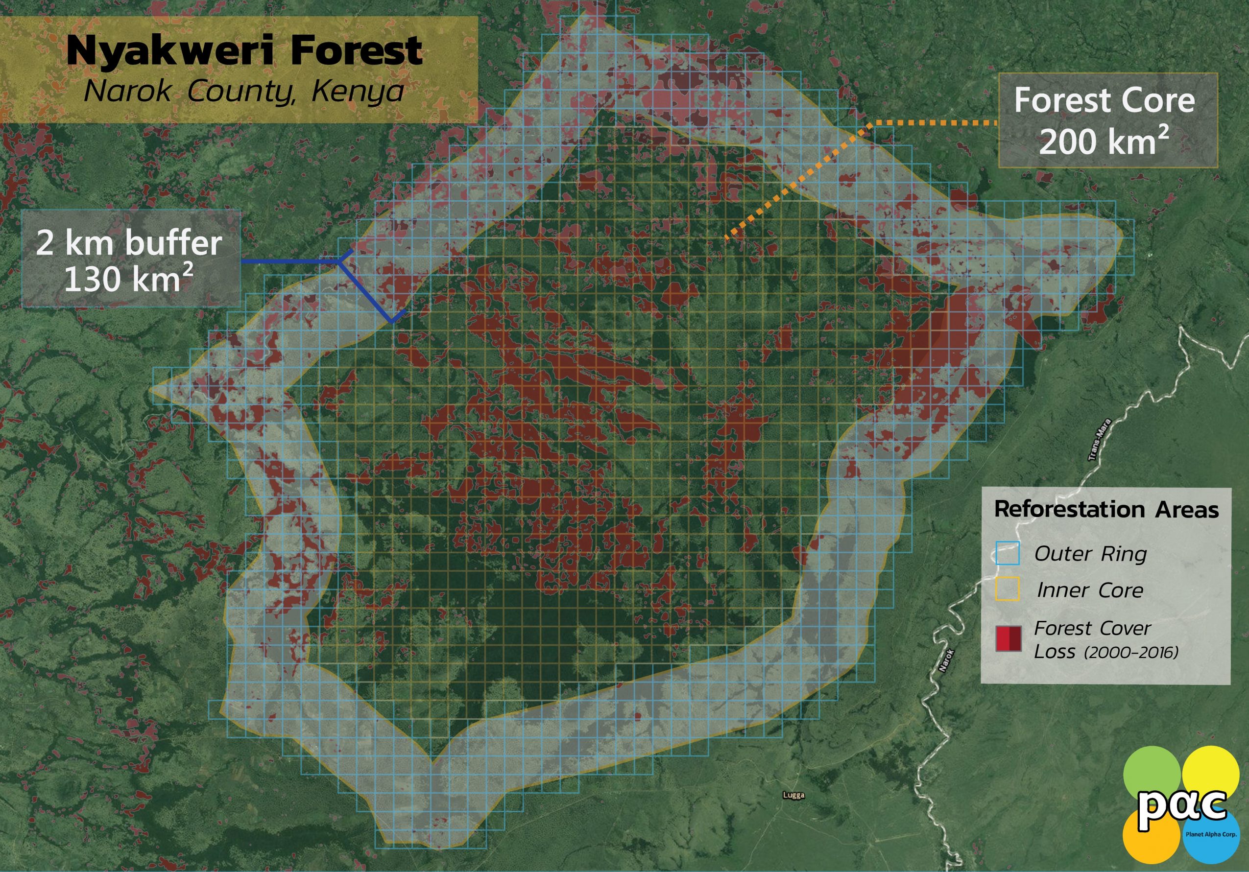The height and width of the screenshot is (872, 1249).
Task: Click the Outer Ring legend text
Action: pos(1090,554)
